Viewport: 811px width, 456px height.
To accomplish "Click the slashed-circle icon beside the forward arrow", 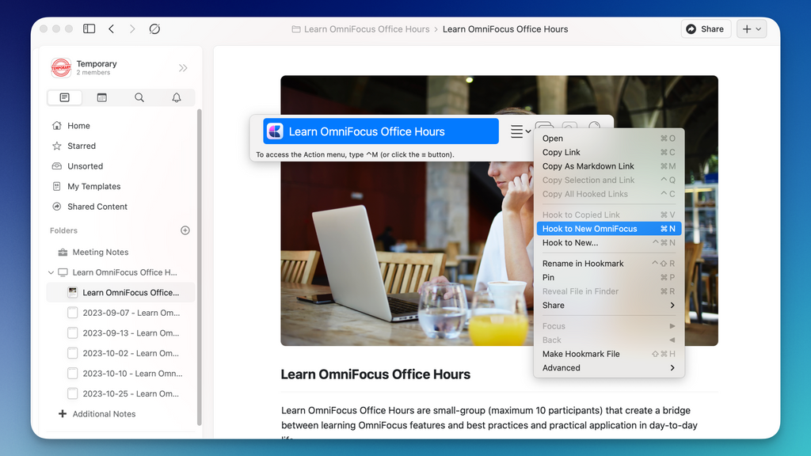I will point(154,29).
